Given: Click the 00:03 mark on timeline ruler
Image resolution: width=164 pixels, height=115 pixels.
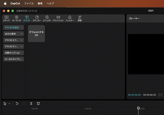Looking at the screenshot, I should point(88,109).
